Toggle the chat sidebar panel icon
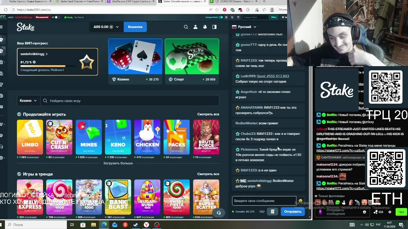 pyautogui.click(x=215, y=27)
